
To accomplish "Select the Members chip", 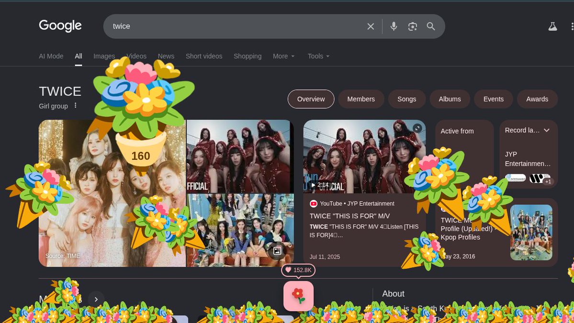I will [x=361, y=99].
